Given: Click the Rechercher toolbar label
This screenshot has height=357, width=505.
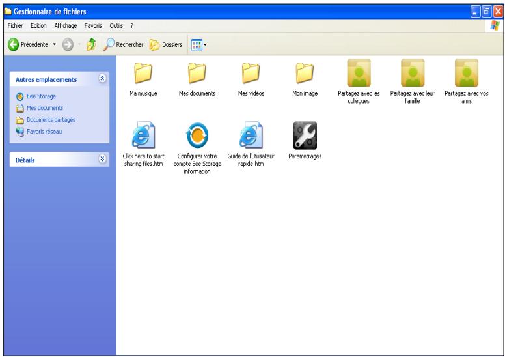Looking at the screenshot, I should pos(130,44).
